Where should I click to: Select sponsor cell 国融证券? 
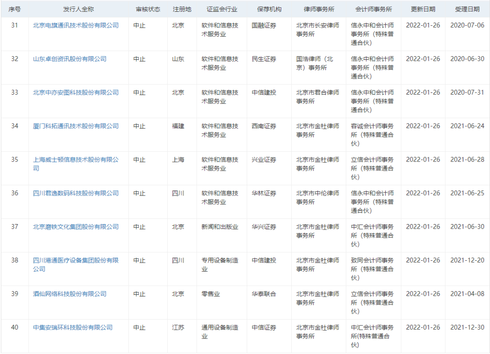pyautogui.click(x=264, y=25)
